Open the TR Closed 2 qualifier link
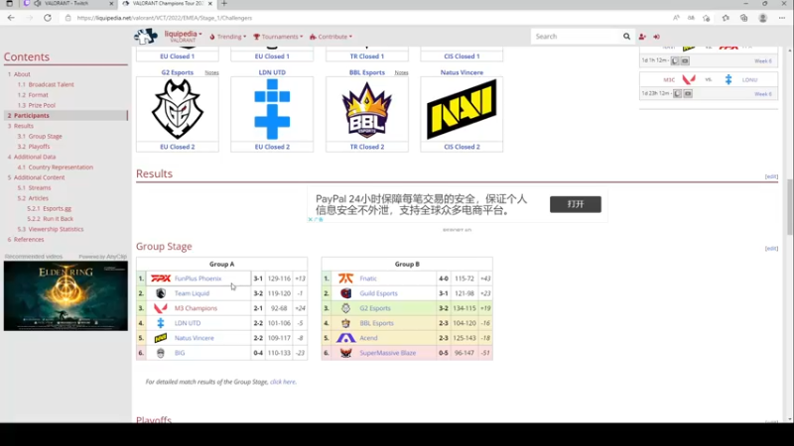 [366, 147]
